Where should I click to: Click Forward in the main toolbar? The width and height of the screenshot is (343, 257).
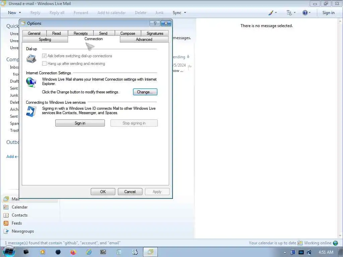click(x=81, y=13)
